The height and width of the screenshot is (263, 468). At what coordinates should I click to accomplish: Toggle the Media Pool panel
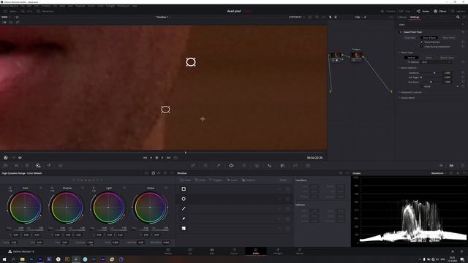point(45,11)
